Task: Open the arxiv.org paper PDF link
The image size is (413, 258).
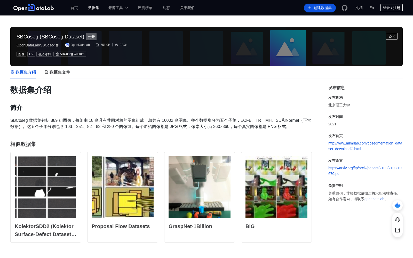Action: pos(365,171)
